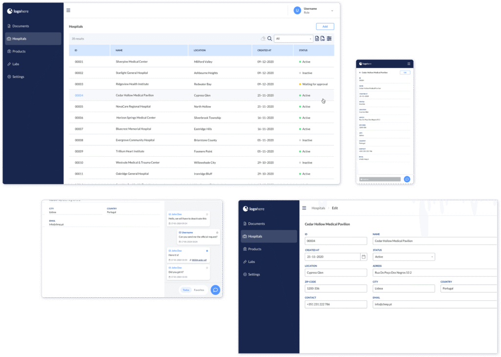Open the hamburger menu in the mobile preview

pyautogui.click(x=409, y=64)
